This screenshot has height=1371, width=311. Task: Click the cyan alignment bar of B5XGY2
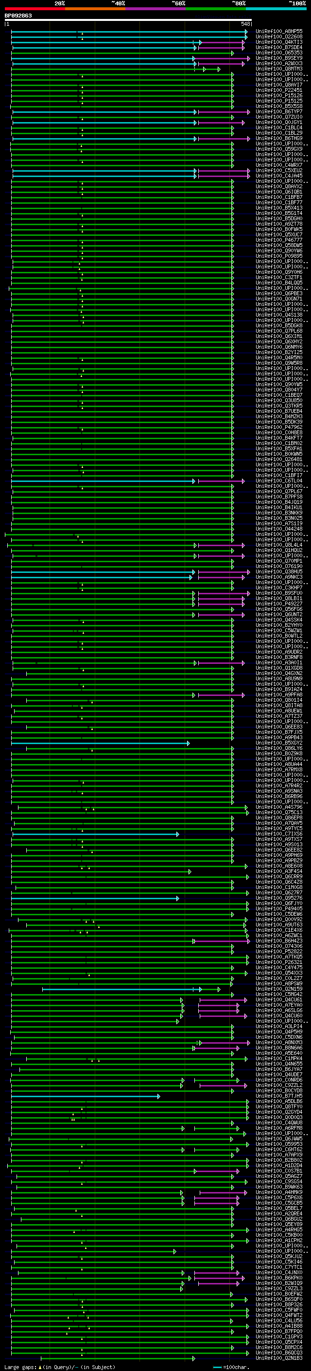tap(101, 743)
